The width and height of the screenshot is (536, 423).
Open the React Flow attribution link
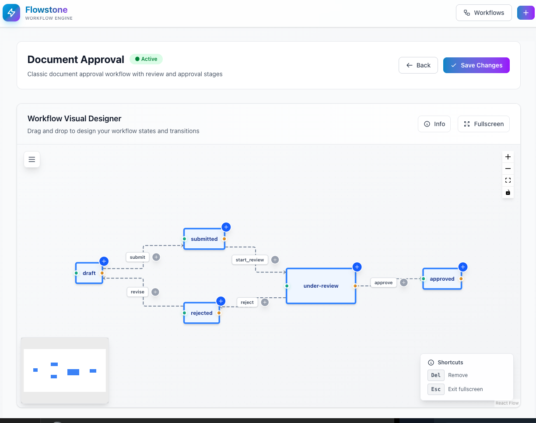pos(507,403)
